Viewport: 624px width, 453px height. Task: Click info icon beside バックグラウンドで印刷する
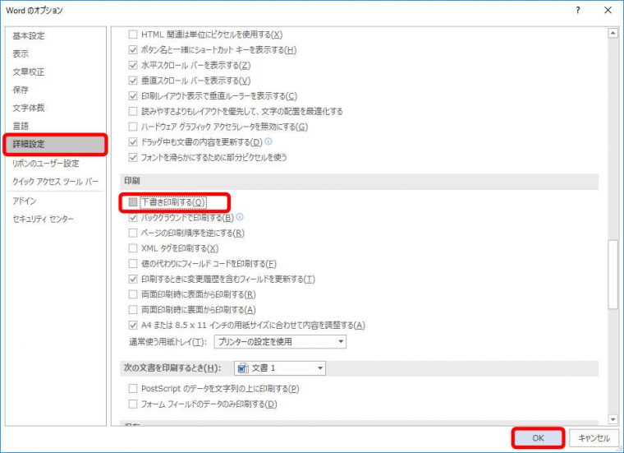pyautogui.click(x=240, y=217)
